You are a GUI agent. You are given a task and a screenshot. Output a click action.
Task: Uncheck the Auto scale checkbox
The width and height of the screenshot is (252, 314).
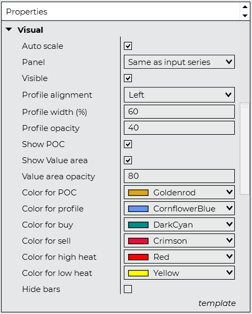128,46
